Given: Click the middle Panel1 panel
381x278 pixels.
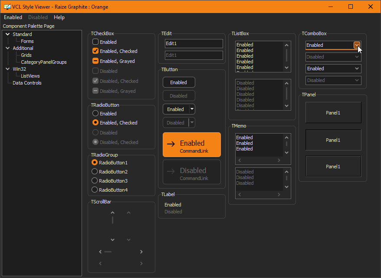Looking at the screenshot, I should tap(333, 140).
